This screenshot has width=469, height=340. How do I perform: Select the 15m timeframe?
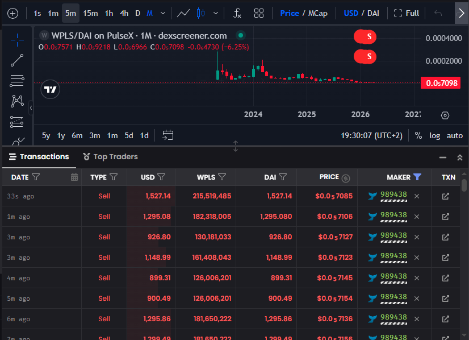(x=90, y=13)
